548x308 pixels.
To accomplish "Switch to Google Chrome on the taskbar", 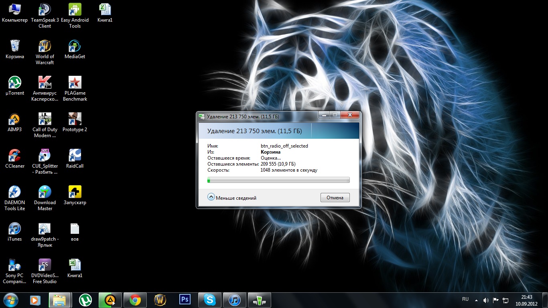I will click(x=135, y=300).
